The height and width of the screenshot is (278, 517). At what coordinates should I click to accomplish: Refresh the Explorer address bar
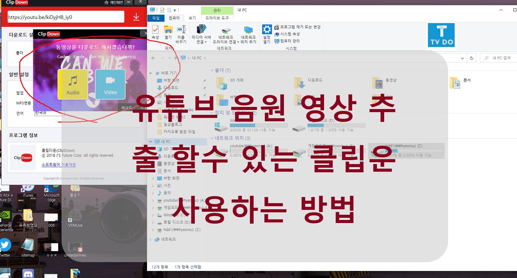point(472,58)
